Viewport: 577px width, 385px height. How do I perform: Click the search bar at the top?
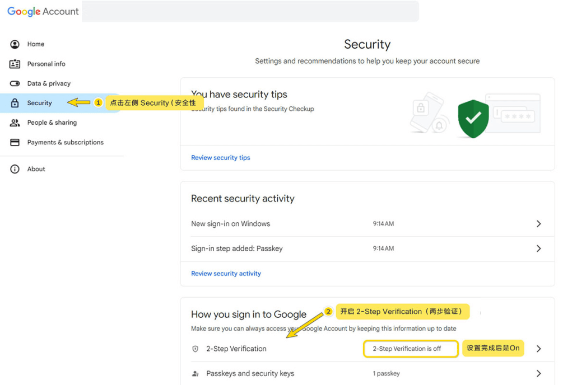250,11
